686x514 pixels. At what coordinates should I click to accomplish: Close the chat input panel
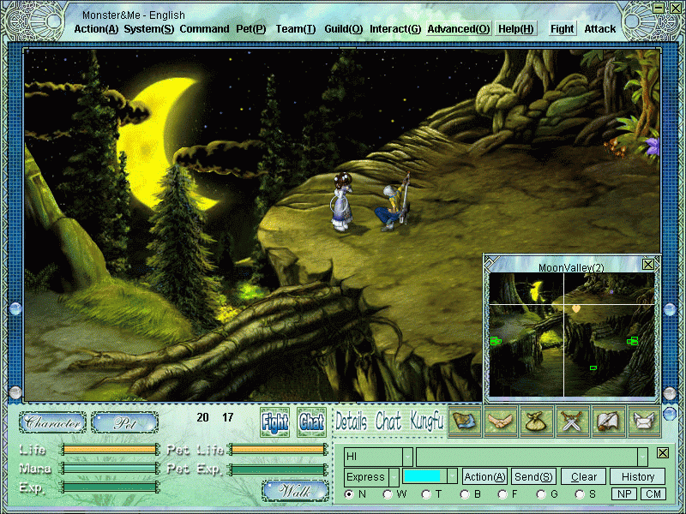pos(662,452)
